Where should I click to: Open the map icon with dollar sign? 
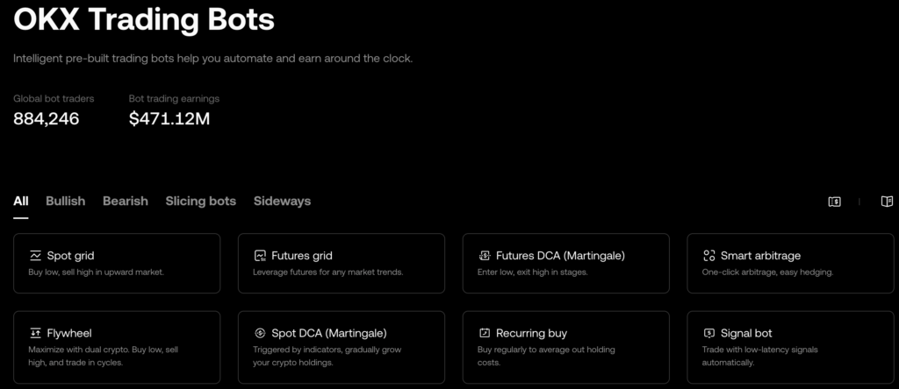[835, 202]
